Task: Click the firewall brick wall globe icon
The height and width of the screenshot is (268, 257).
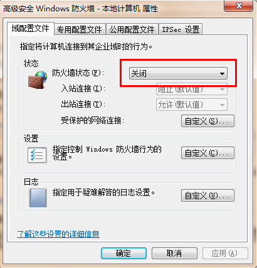Action: (x=38, y=80)
